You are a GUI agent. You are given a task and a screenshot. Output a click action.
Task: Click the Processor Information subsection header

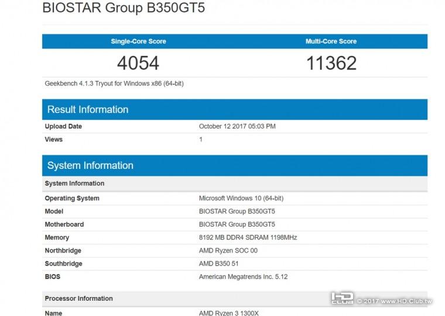78,298
